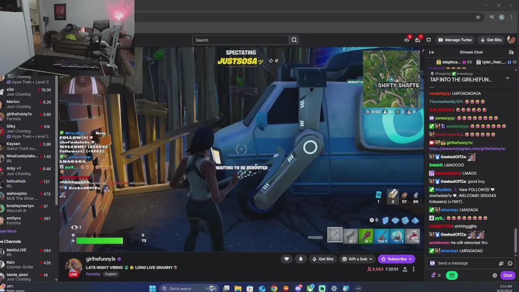Open Arky +1 channel in sidebar
The width and height of the screenshot is (519, 292).
pos(28,171)
